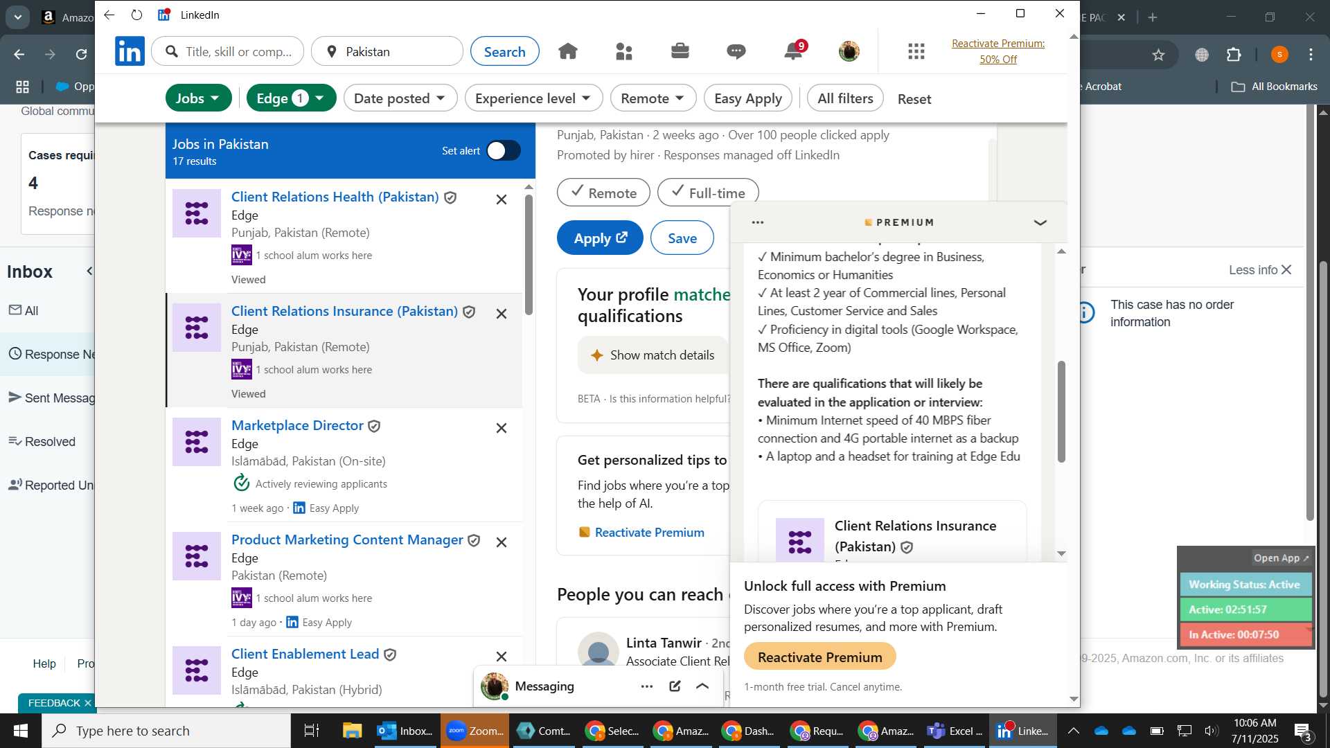
Task: Click the Search button
Action: [505, 51]
